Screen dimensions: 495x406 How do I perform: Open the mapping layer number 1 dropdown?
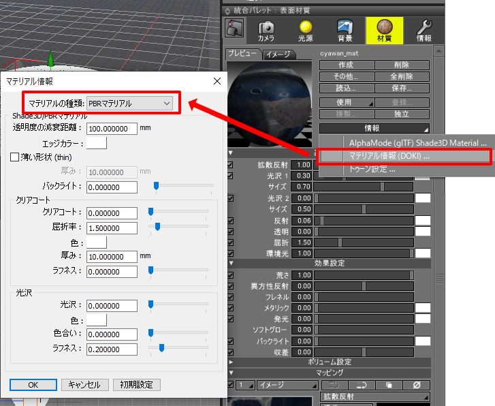coord(246,385)
